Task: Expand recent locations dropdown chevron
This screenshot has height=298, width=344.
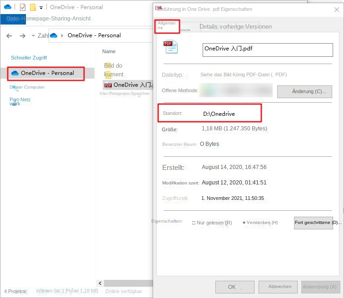Action: pyautogui.click(x=33, y=35)
